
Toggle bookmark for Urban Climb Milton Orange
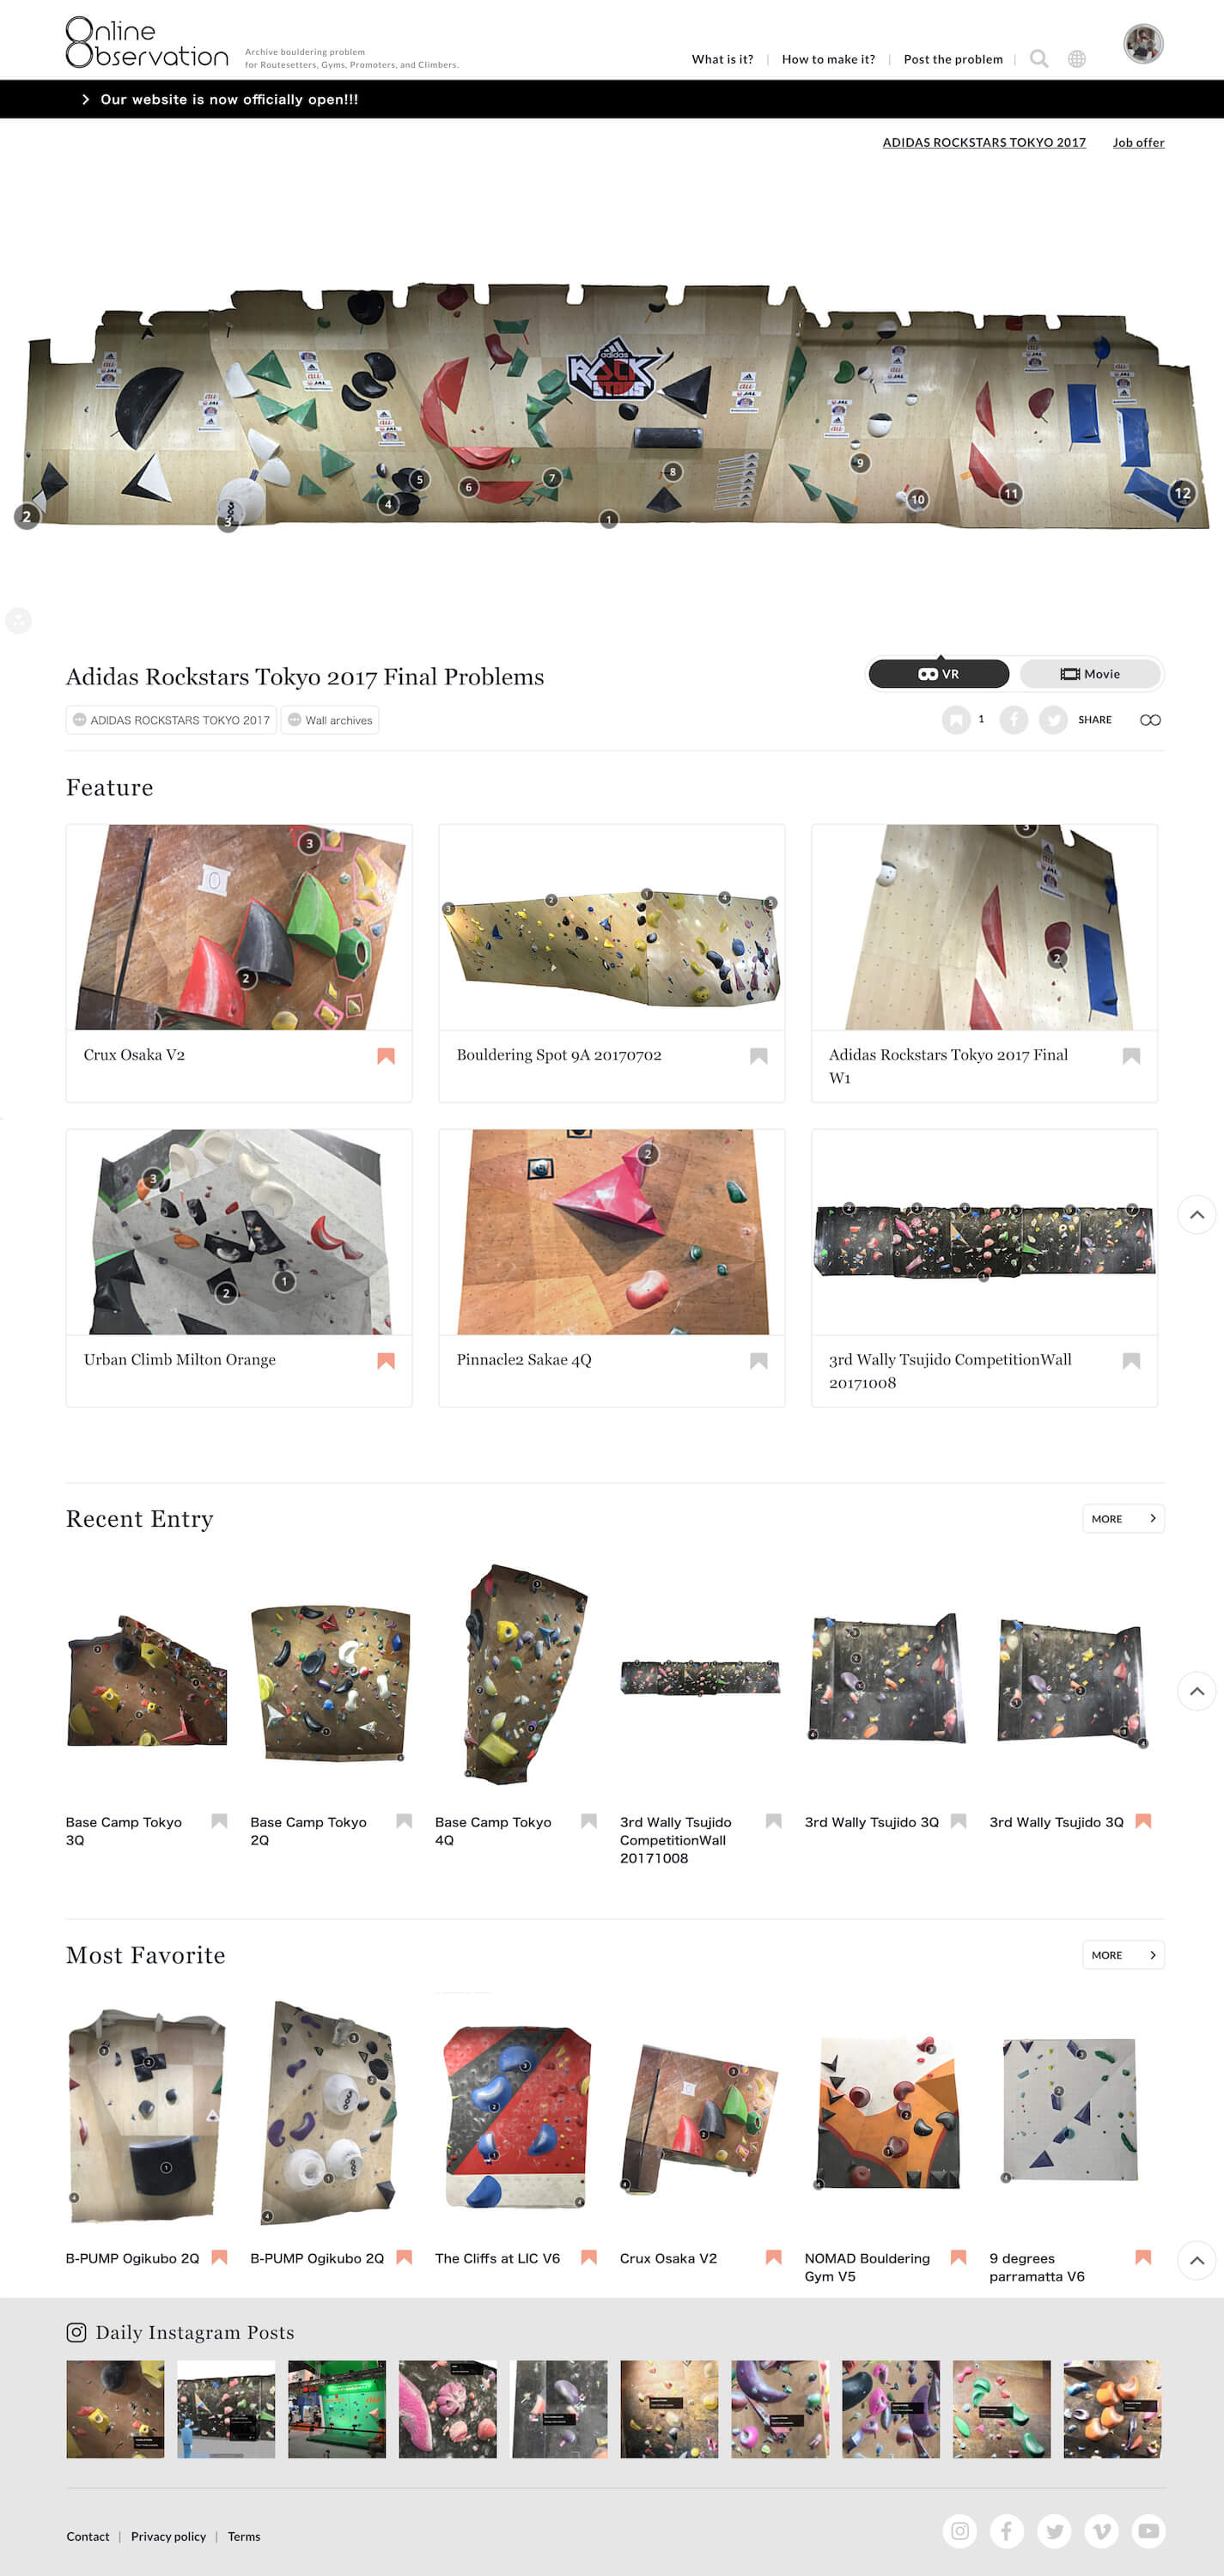pyautogui.click(x=385, y=1361)
